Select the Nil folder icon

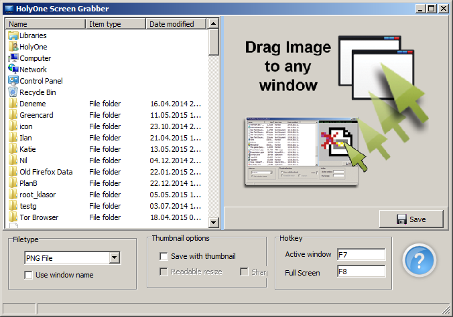point(13,161)
